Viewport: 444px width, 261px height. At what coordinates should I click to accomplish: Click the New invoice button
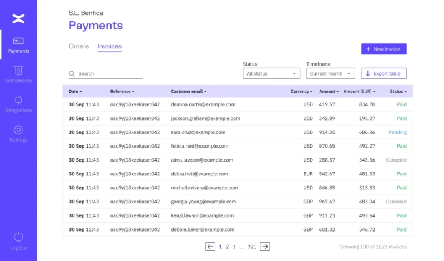384,49
